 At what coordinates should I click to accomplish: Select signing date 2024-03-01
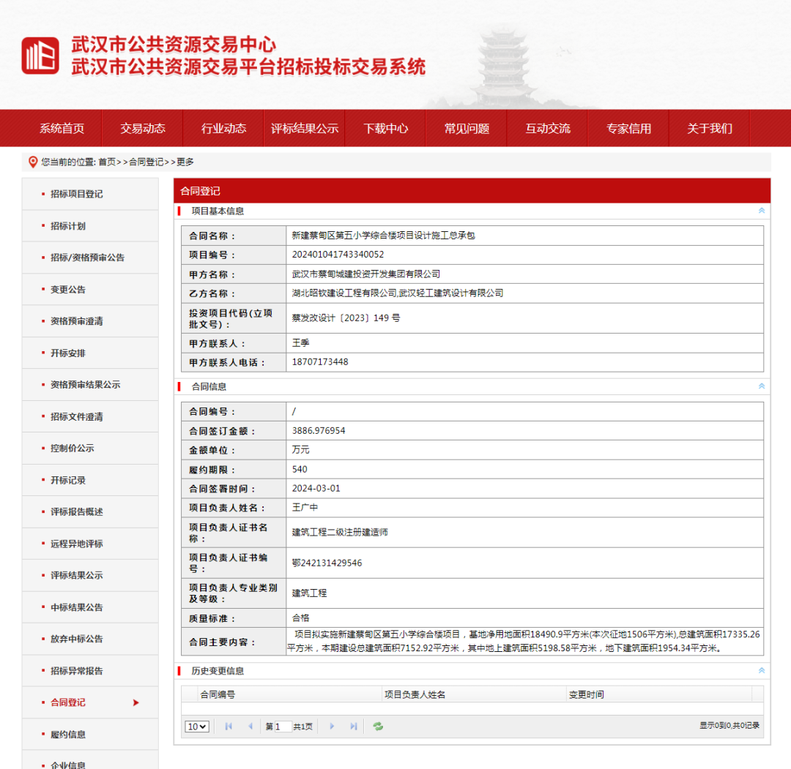[x=316, y=488]
